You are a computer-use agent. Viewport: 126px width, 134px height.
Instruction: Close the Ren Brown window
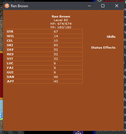(117, 6)
